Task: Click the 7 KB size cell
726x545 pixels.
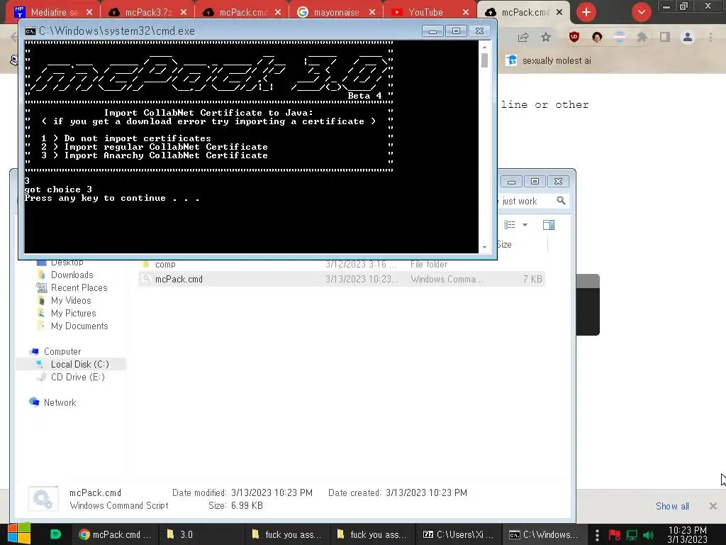Action: click(532, 279)
